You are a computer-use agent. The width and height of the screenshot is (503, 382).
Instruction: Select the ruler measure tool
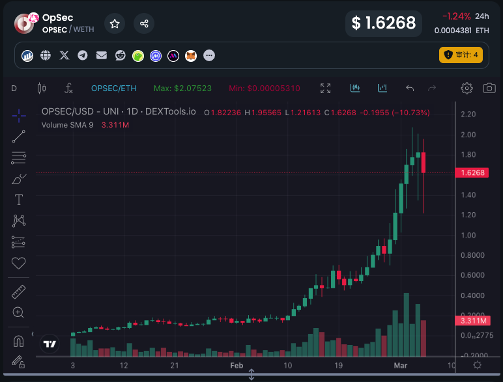pos(19,292)
